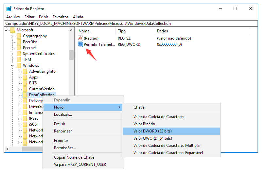Viewport: 266px width, 174px height.
Task: Click the BITS folder icon
Action: pos(25,83)
